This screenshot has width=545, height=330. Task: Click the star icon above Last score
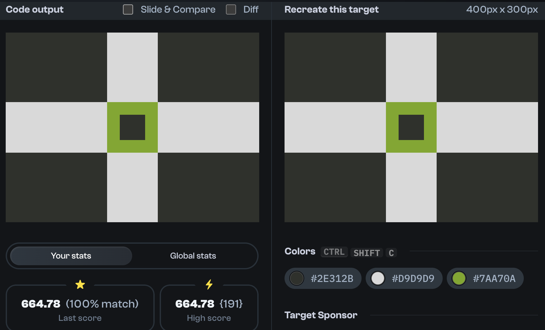click(80, 284)
